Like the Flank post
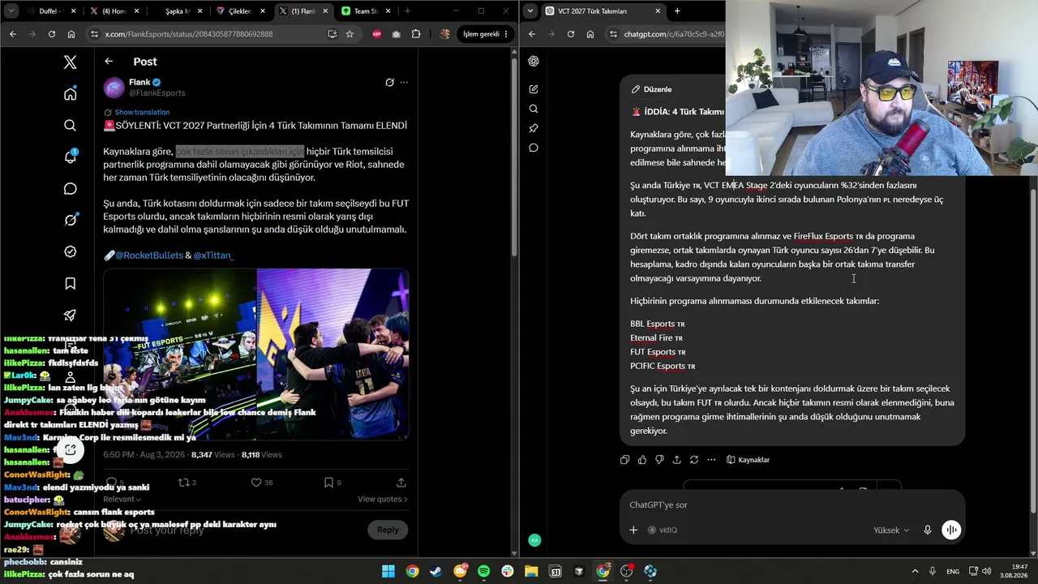Viewport: 1038px width, 584px height. (256, 483)
